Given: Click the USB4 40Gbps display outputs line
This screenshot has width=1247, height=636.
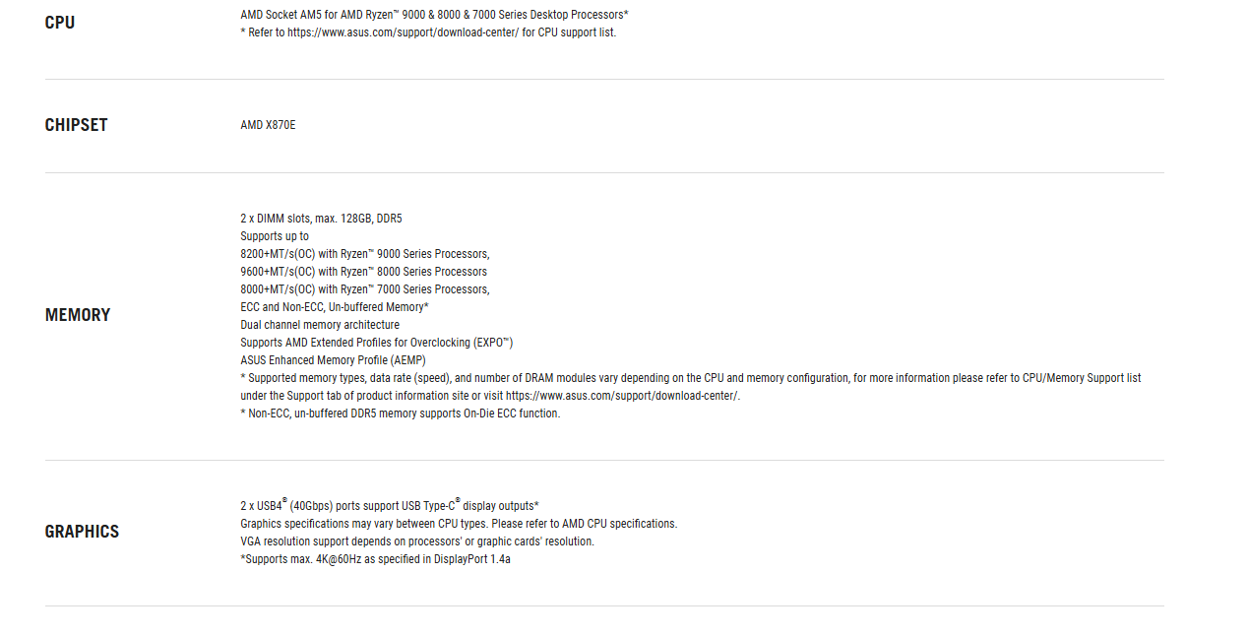Looking at the screenshot, I should point(389,506).
